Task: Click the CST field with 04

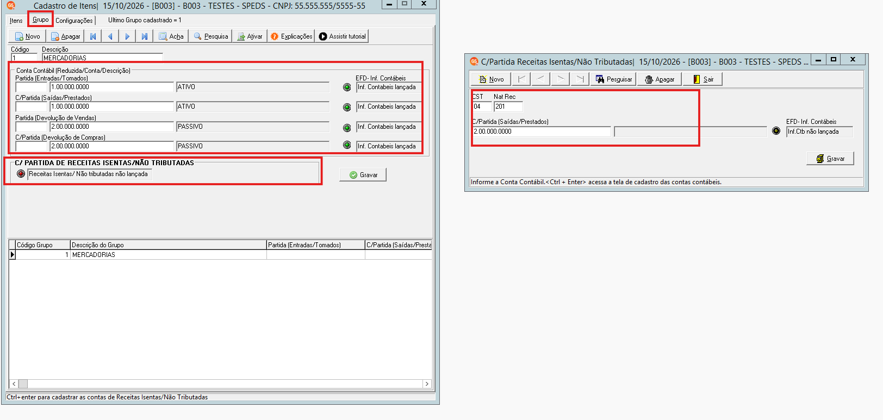Action: 482,106
